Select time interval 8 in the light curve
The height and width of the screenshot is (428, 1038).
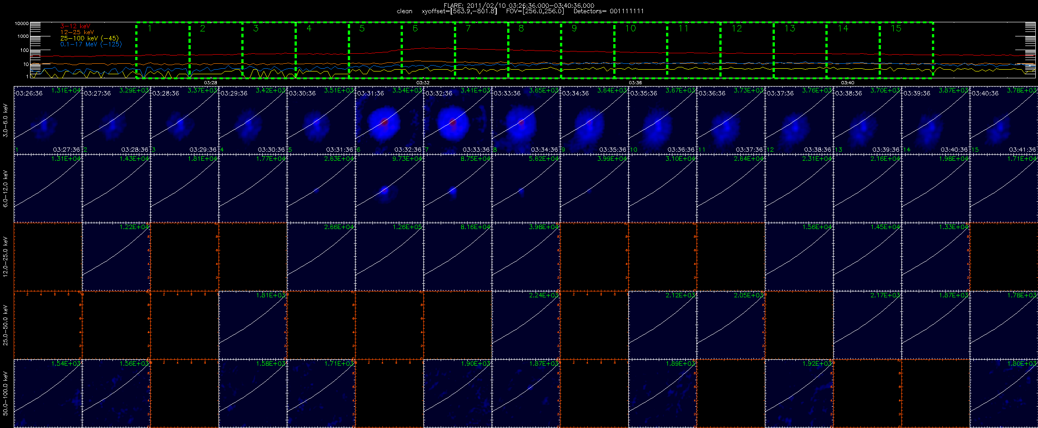[x=534, y=50]
